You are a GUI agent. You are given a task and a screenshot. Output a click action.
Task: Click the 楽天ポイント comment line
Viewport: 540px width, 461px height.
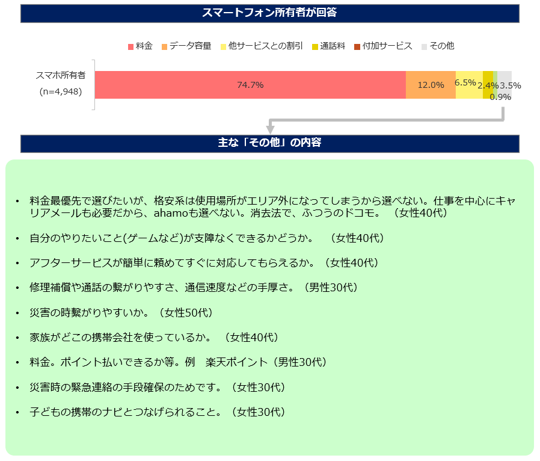(x=178, y=362)
